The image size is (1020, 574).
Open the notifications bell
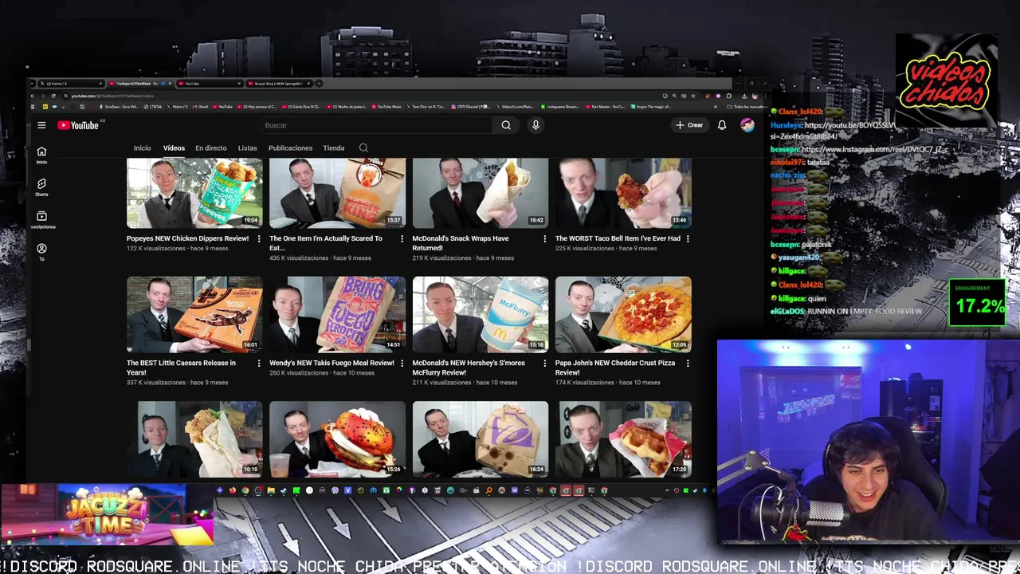point(722,125)
